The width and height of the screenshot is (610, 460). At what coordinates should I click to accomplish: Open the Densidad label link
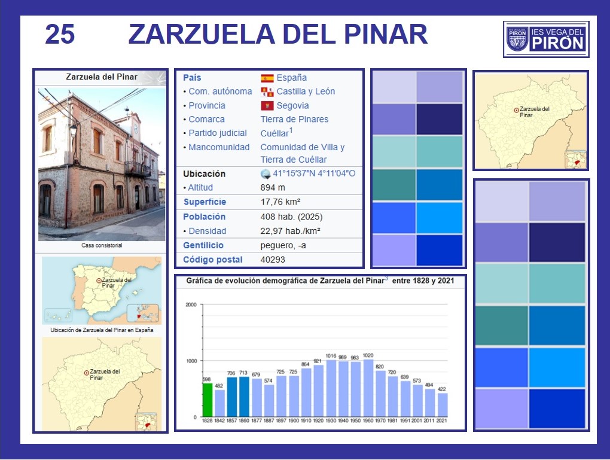tap(207, 231)
